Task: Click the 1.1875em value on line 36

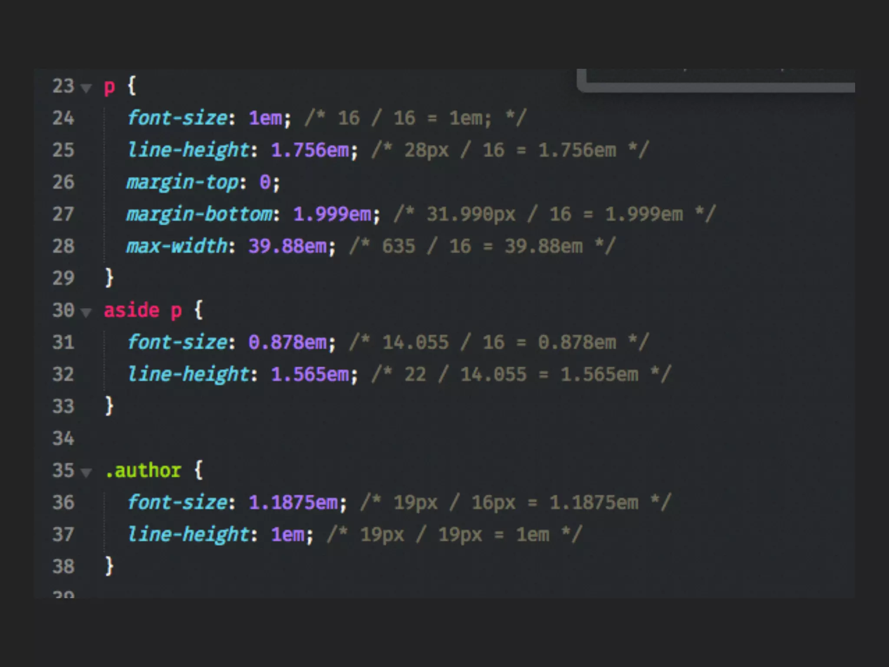Action: [293, 502]
